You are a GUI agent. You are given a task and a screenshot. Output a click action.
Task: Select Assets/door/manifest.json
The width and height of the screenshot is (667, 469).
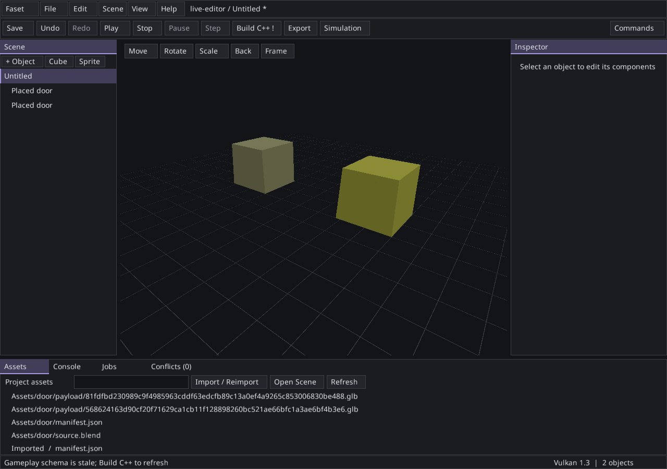point(57,423)
